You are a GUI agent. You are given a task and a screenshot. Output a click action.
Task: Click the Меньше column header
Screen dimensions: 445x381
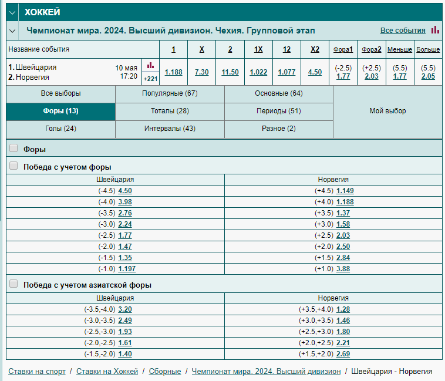click(x=400, y=49)
